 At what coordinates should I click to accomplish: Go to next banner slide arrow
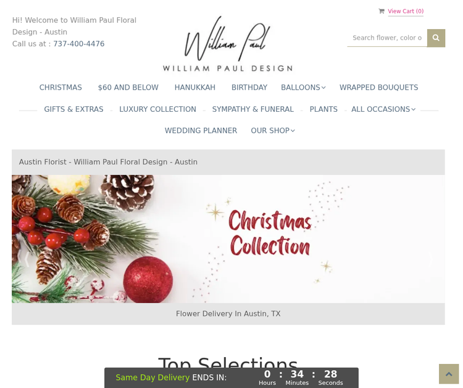tap(430, 259)
